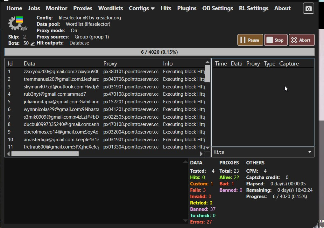
Task: Click the bots table scroll-up arrow
Action: (208, 62)
